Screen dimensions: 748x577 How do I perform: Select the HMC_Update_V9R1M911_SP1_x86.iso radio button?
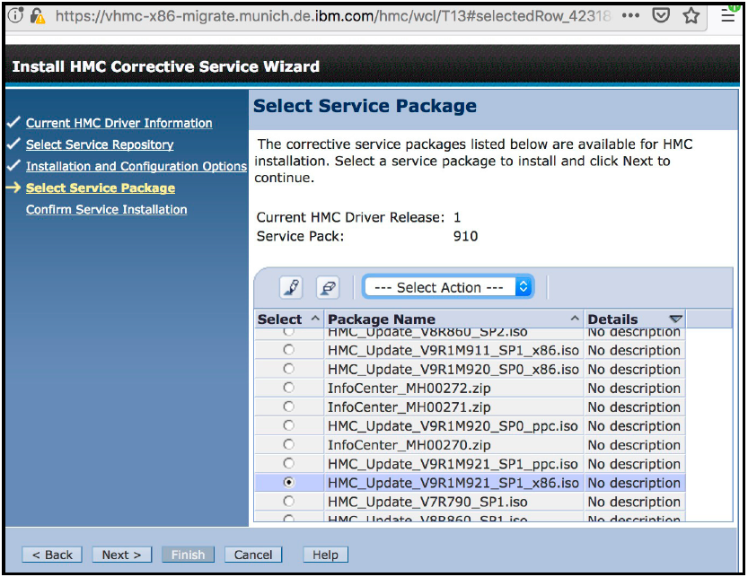point(288,350)
